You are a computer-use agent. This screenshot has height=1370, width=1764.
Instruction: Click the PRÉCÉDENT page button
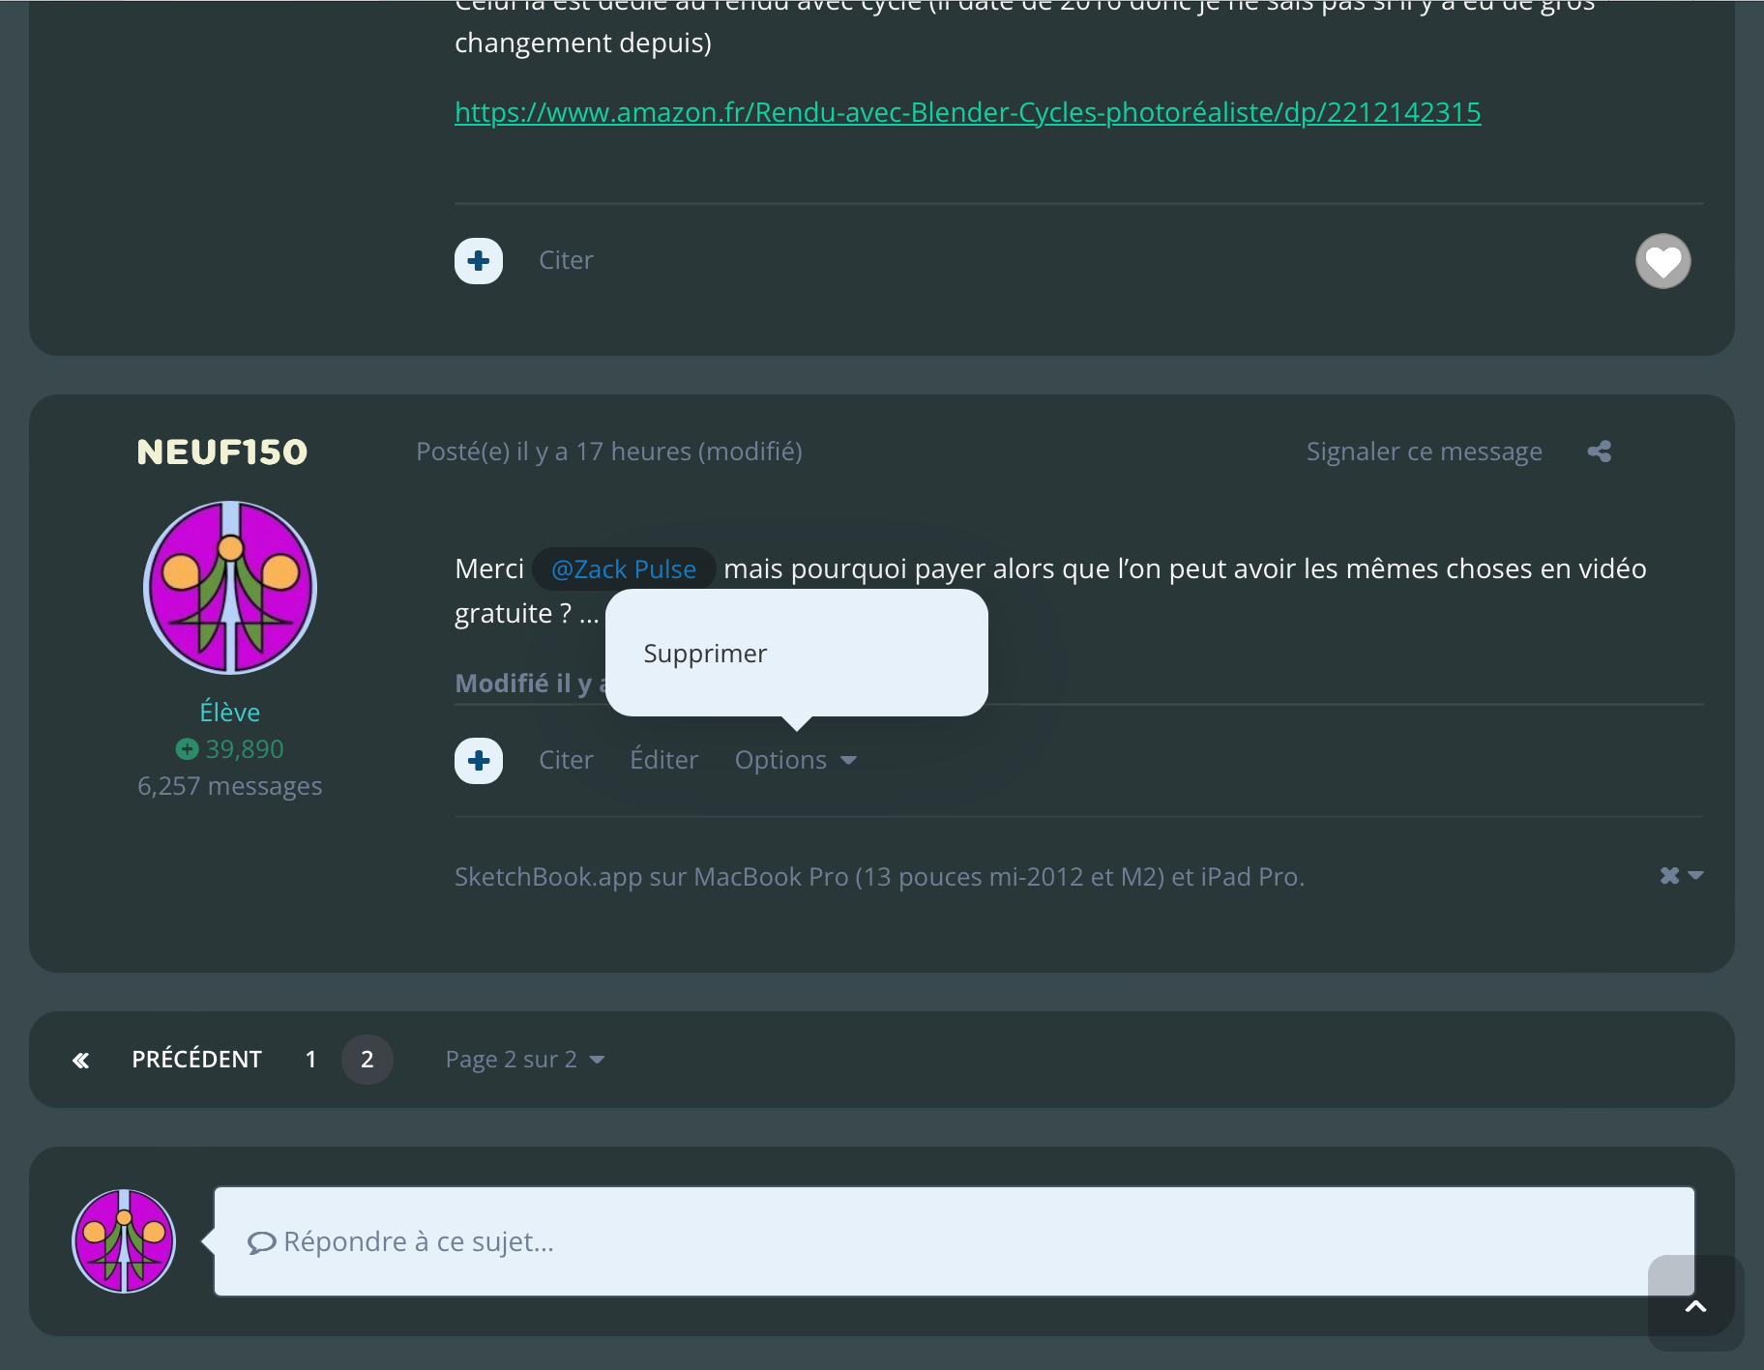pos(196,1060)
